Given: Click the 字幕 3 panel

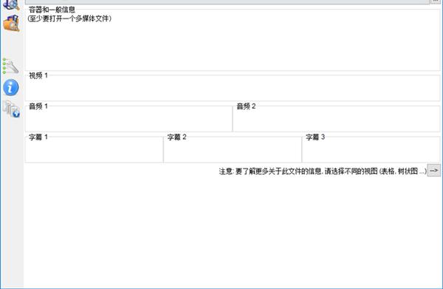Looking at the screenshot, I should [371, 149].
